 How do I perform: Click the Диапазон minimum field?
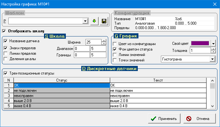point(82,49)
